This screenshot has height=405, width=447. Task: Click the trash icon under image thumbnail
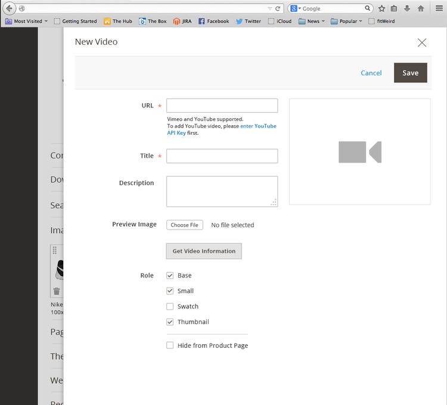(x=57, y=291)
